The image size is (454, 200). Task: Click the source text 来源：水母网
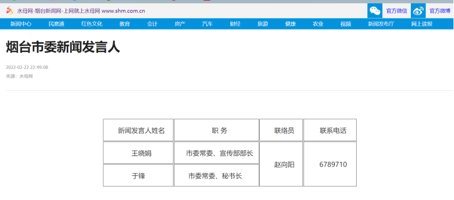point(19,77)
